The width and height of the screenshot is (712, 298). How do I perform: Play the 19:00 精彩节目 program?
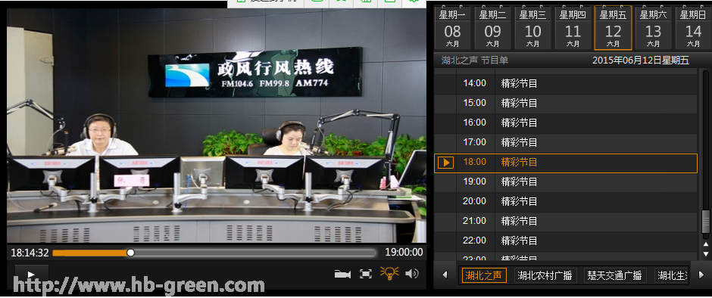coord(565,182)
